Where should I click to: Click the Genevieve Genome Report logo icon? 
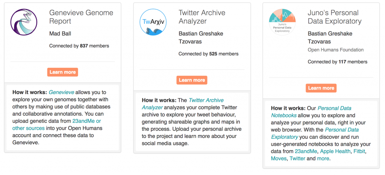(24, 22)
